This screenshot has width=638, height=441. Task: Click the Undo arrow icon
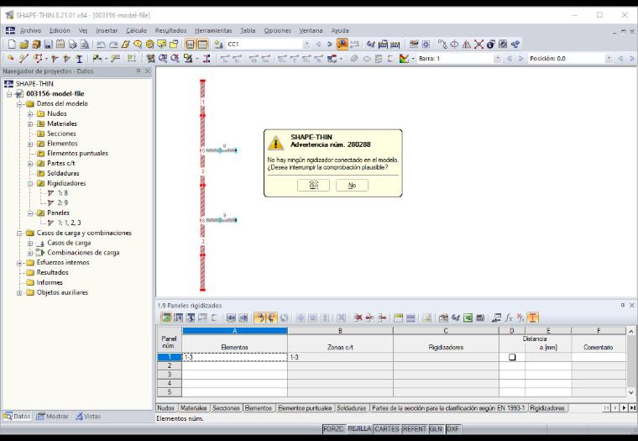click(x=101, y=45)
